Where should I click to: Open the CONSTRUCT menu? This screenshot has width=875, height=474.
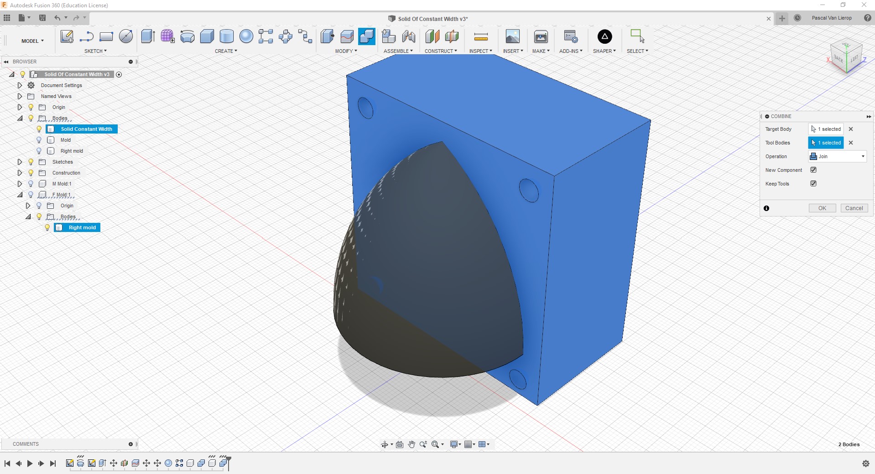[441, 51]
